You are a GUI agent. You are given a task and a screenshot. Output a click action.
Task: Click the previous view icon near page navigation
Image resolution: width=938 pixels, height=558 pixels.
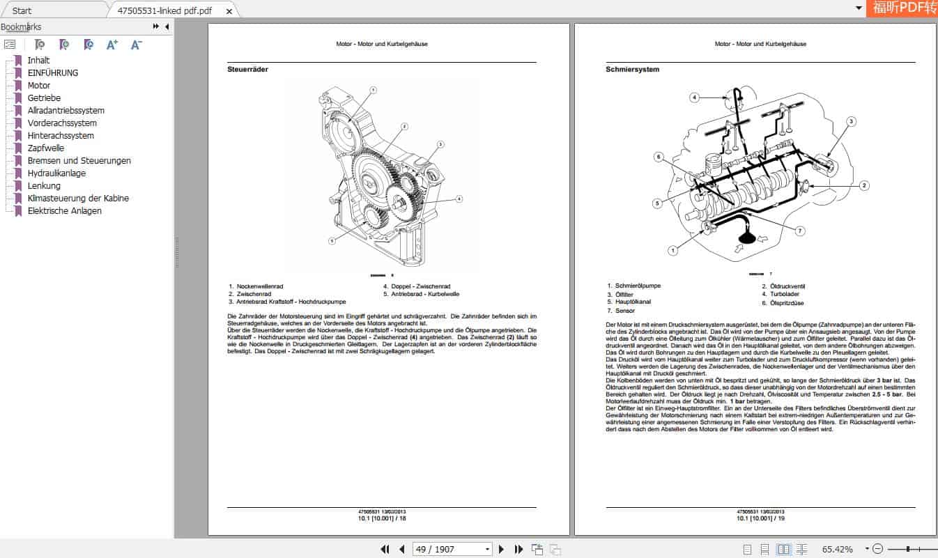[x=537, y=549]
